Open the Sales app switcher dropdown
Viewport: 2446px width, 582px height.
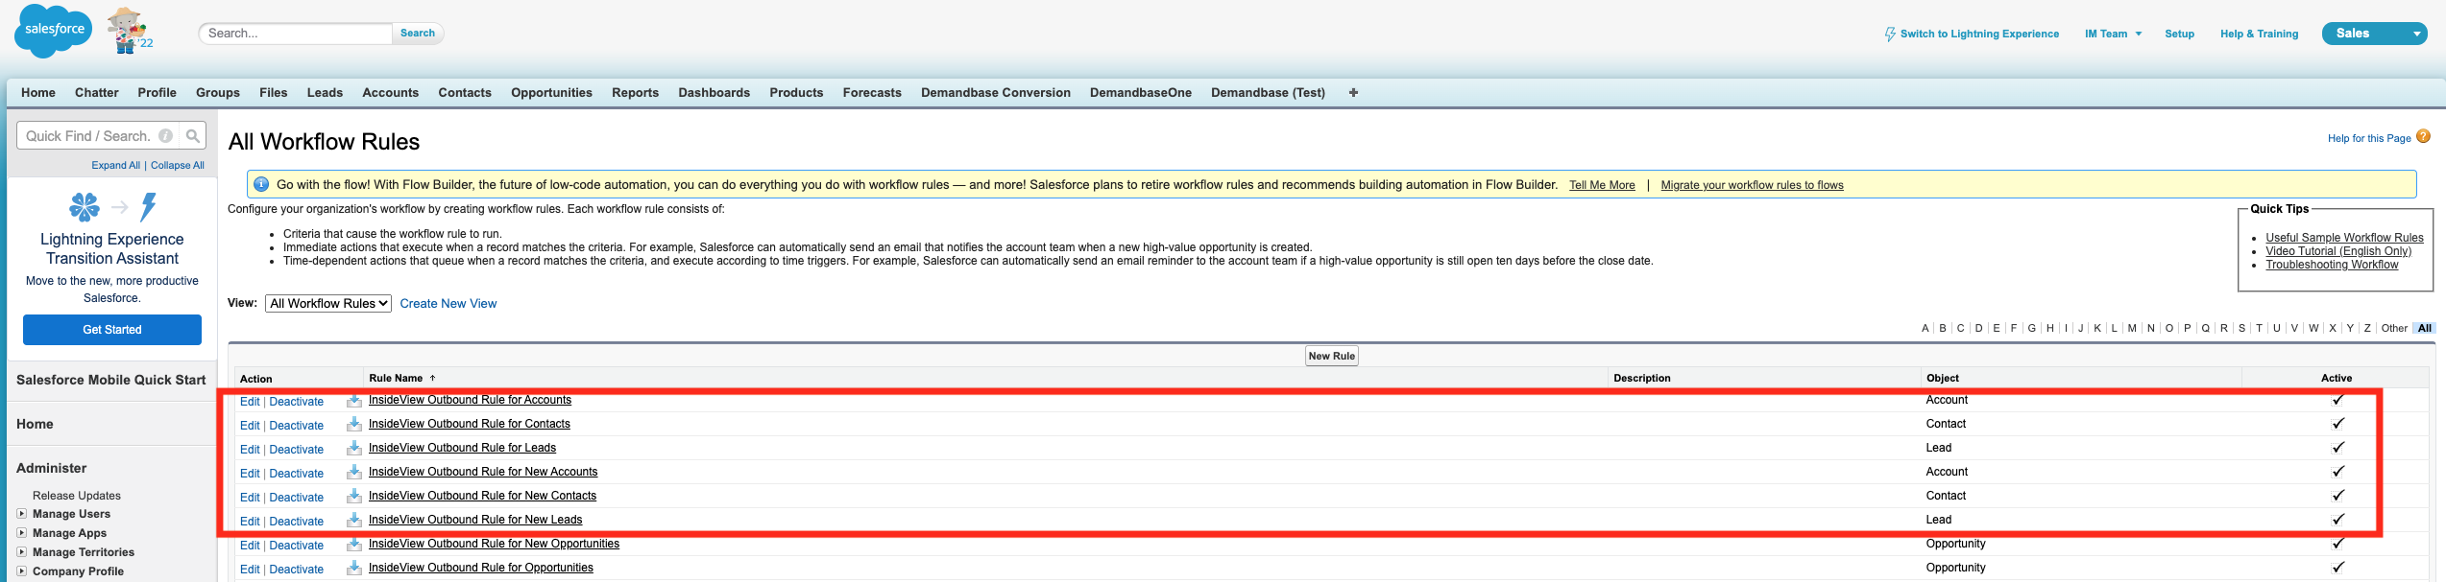(2374, 34)
